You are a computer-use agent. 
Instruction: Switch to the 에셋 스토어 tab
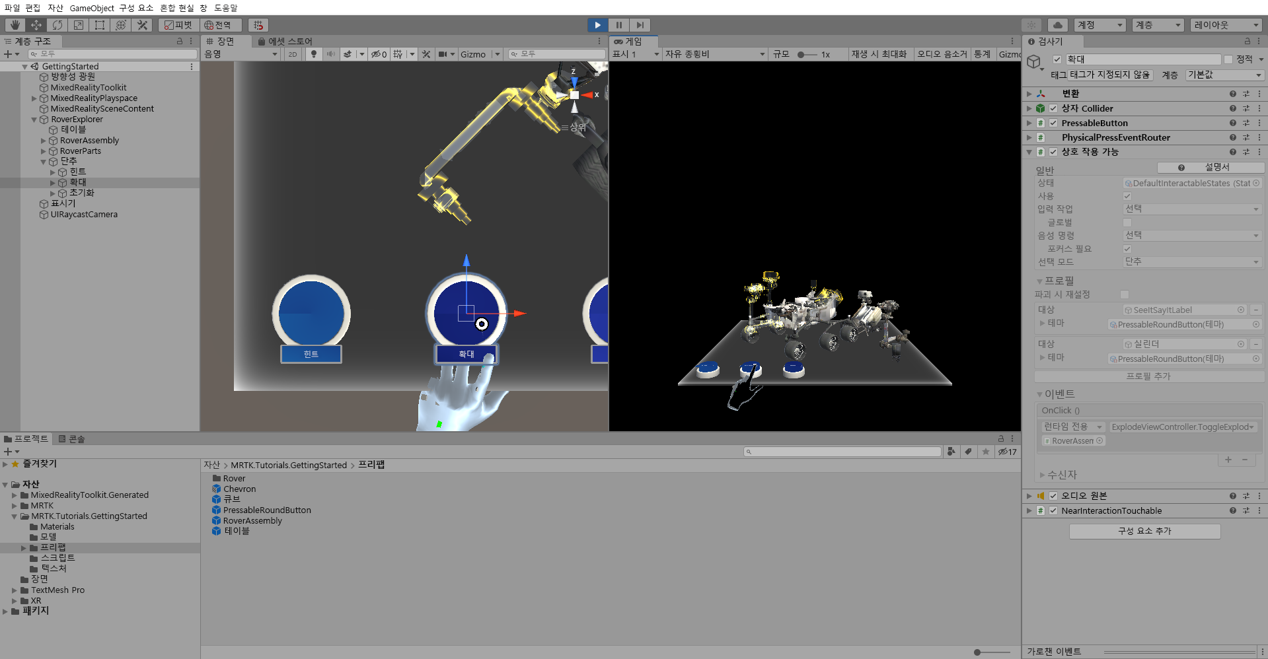(285, 41)
